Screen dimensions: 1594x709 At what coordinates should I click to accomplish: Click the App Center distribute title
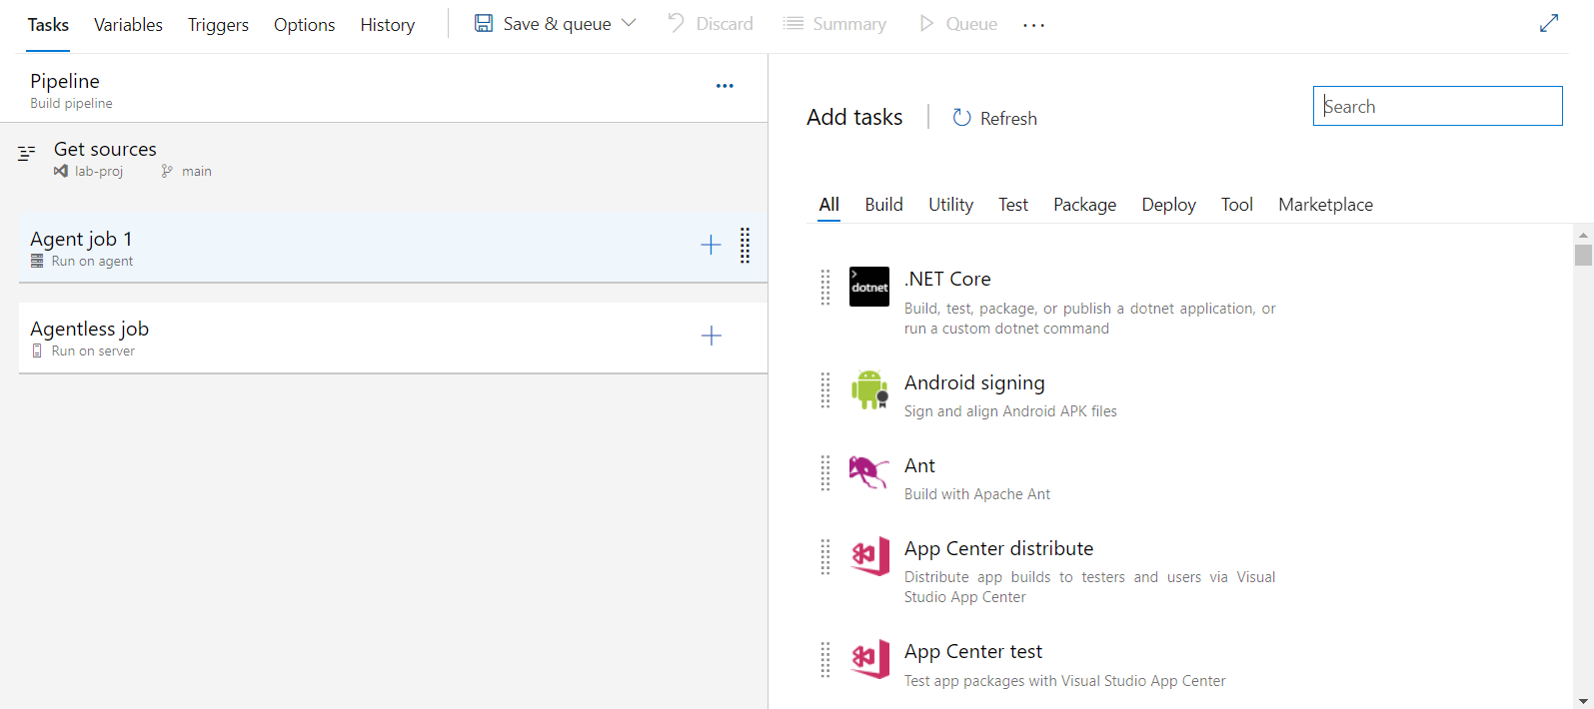coord(998,548)
